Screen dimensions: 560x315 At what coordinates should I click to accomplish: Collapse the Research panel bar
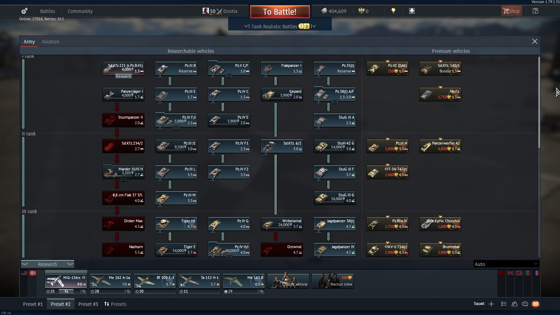point(47,264)
